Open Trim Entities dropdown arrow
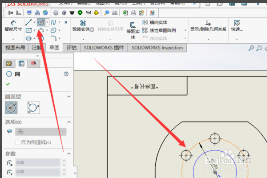The height and width of the screenshot is (178, 267). click(x=83, y=39)
